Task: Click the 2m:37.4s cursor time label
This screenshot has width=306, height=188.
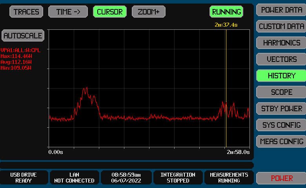Action: point(226,25)
